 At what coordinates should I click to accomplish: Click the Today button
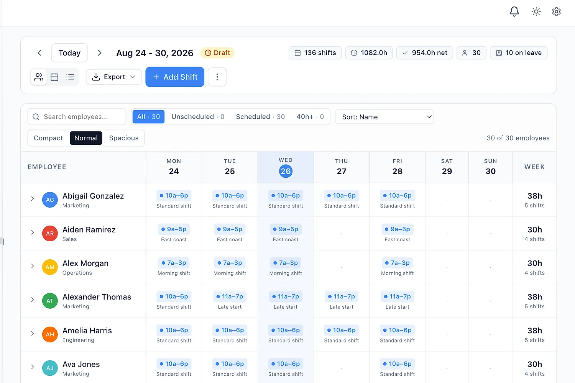point(69,53)
